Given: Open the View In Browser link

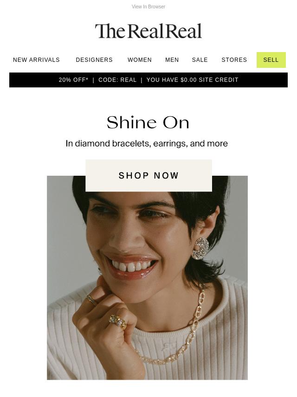Looking at the screenshot, I should click(x=148, y=7).
